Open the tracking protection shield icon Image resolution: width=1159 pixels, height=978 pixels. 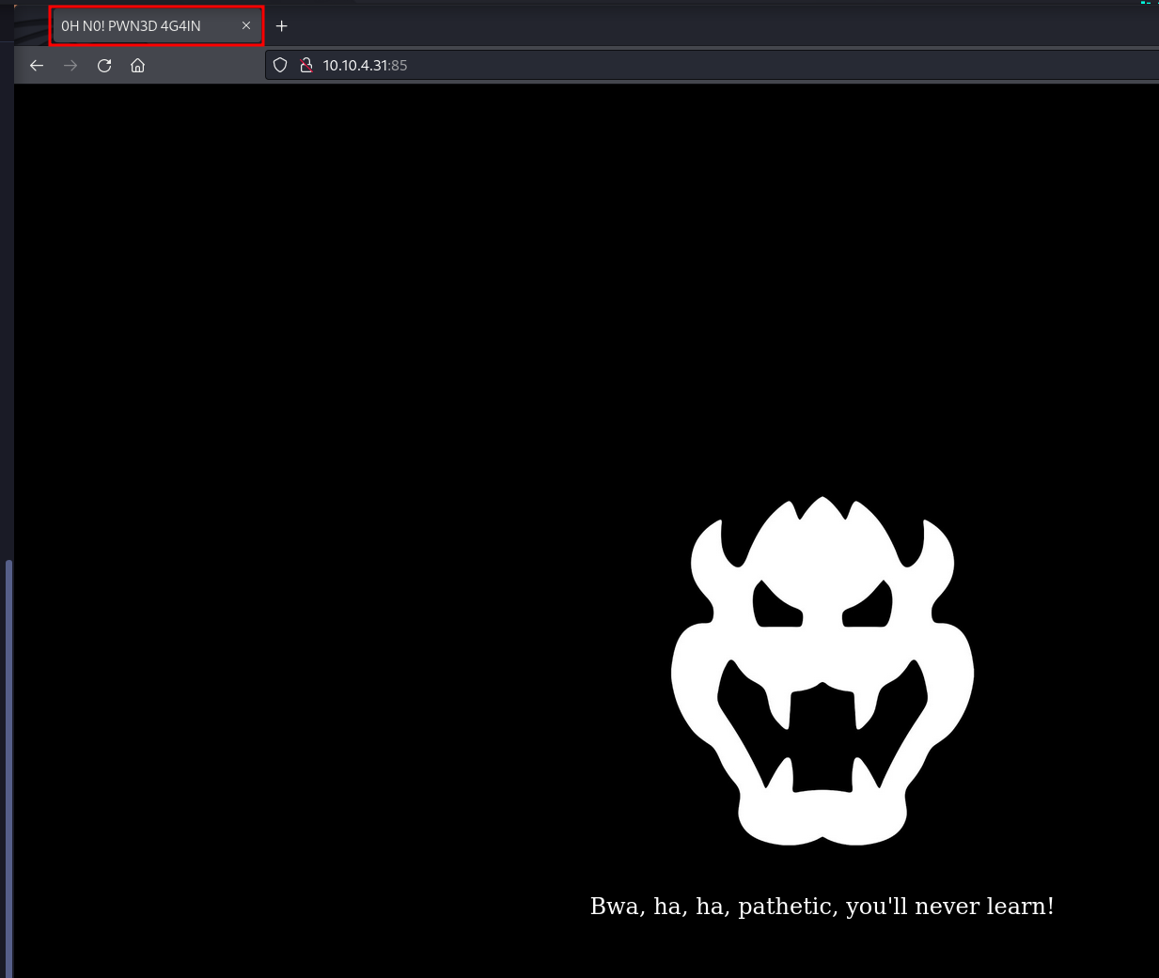click(x=280, y=66)
